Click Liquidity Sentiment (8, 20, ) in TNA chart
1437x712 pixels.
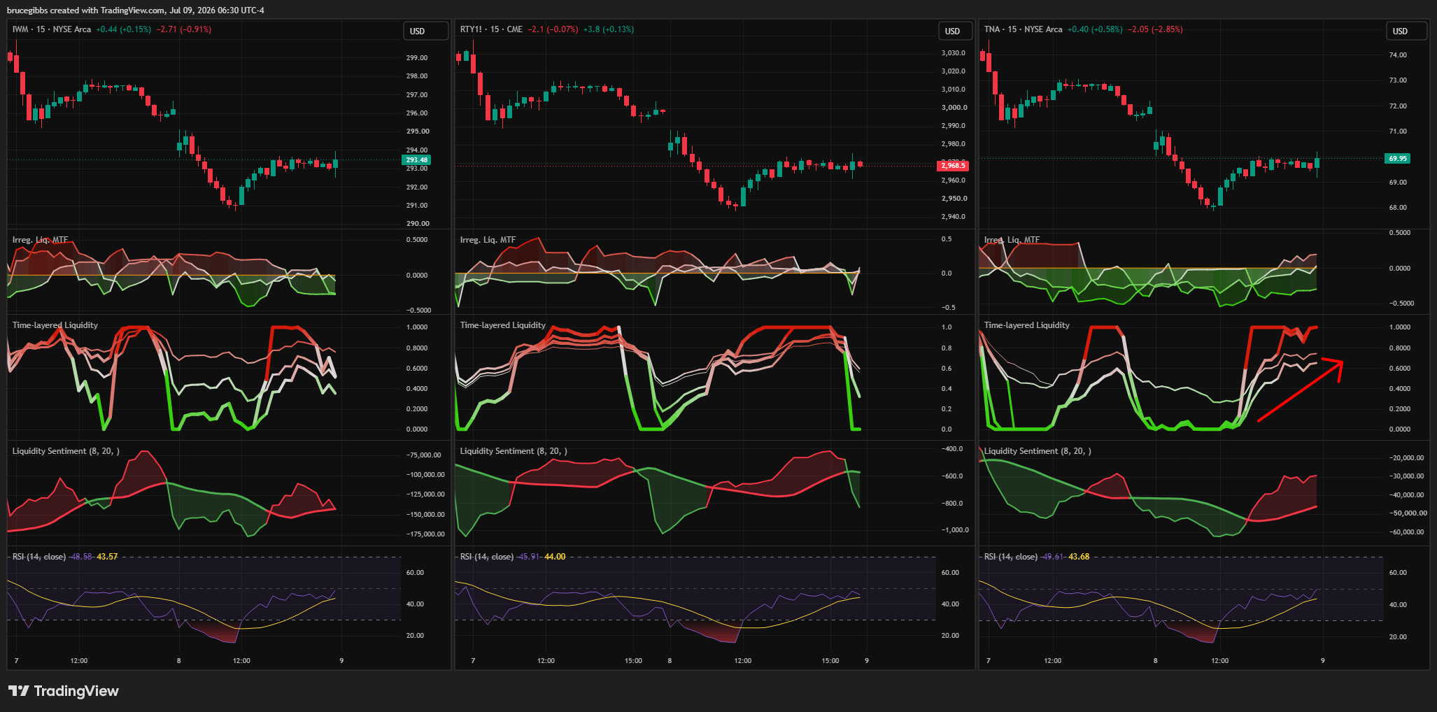[x=1038, y=451]
